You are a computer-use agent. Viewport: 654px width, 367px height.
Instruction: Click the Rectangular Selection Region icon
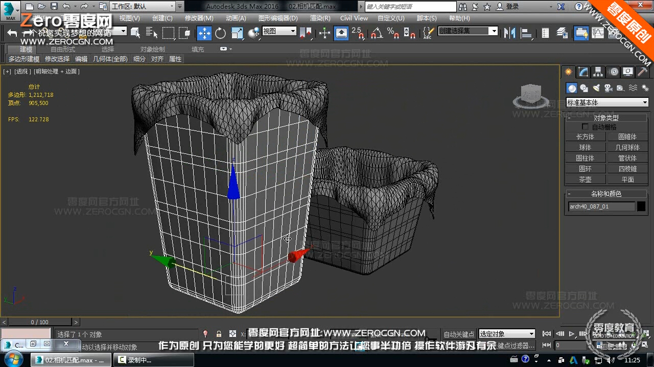tap(169, 33)
